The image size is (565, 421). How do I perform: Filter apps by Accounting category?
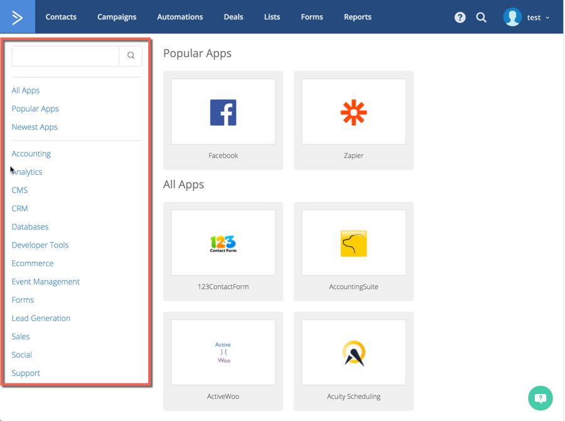tap(31, 154)
